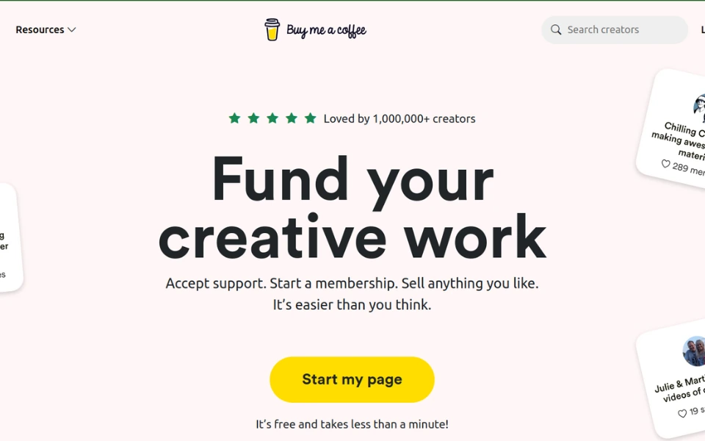Click the Loved by 1,000,000+ creators text
Screen dimensions: 705x441
[399, 119]
